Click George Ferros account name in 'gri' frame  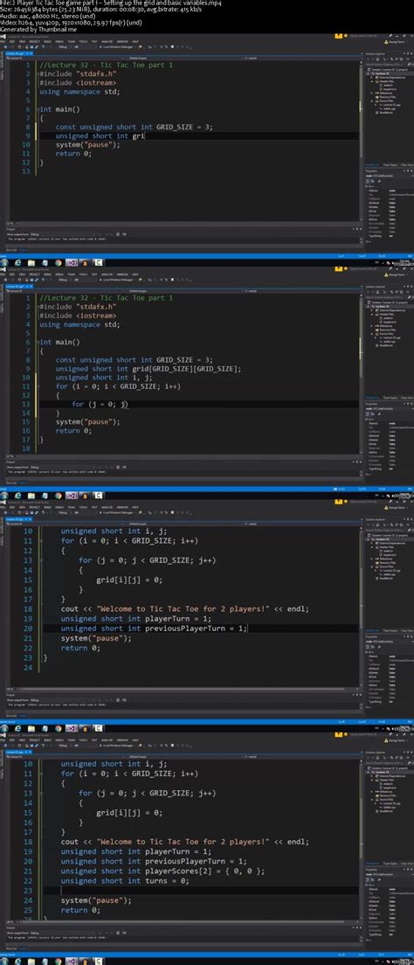pyautogui.click(x=397, y=42)
